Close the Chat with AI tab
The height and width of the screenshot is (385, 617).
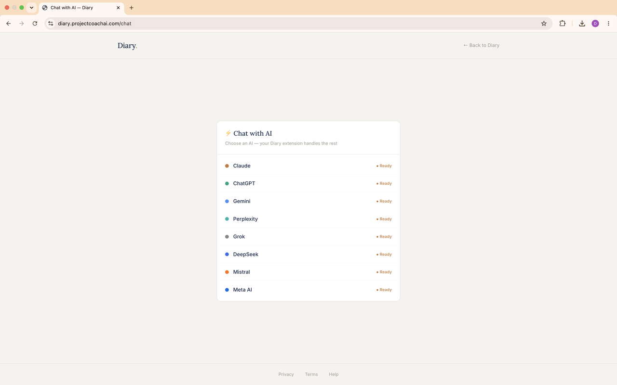tap(118, 8)
